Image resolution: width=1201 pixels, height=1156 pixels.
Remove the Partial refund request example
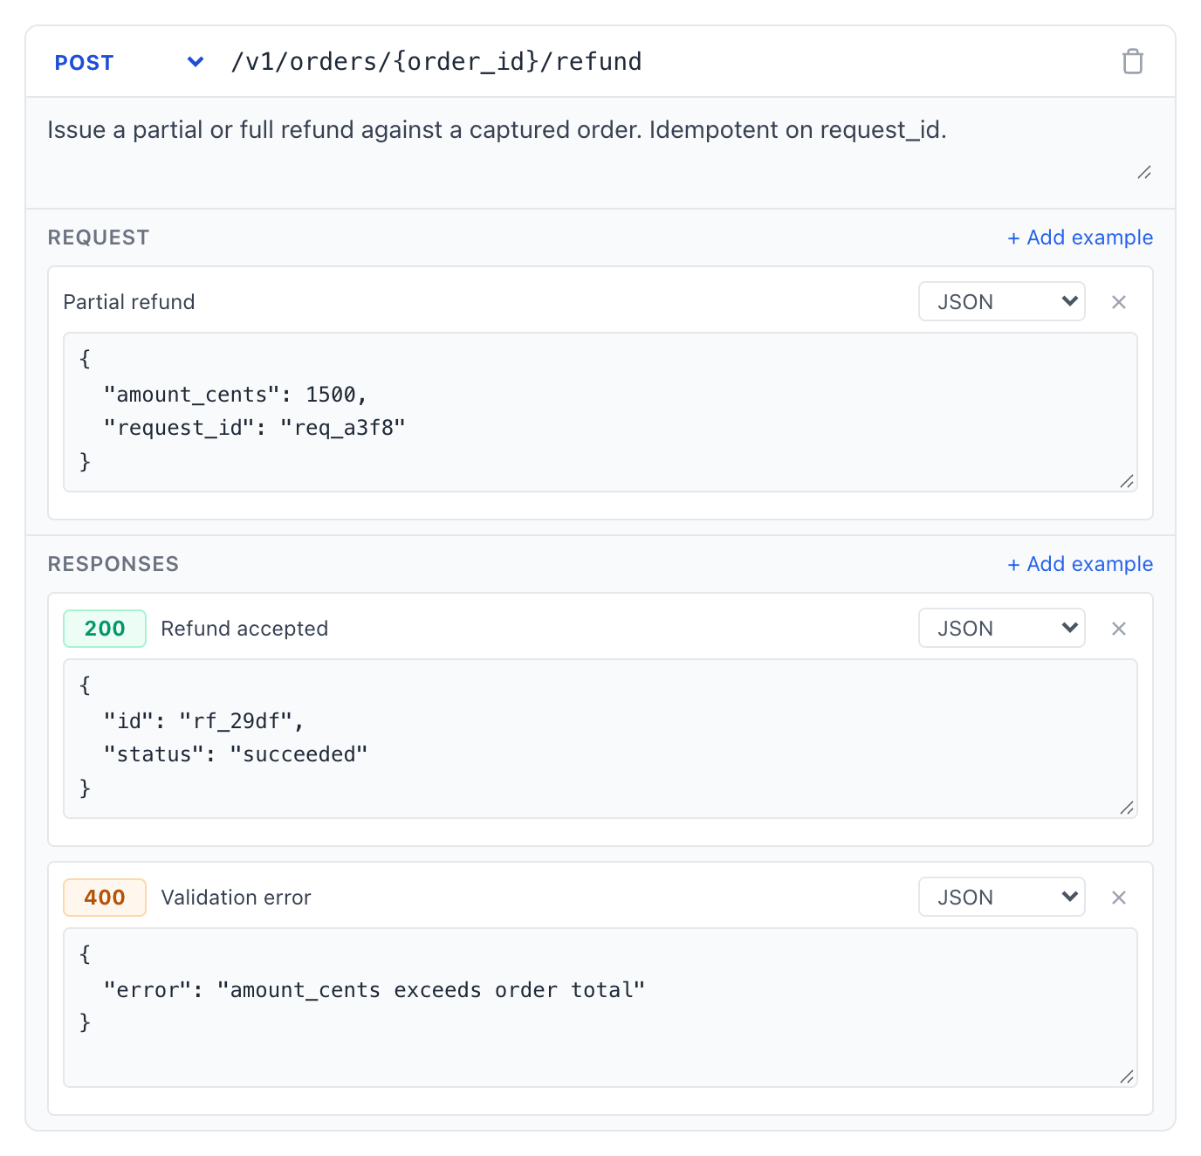click(x=1119, y=302)
